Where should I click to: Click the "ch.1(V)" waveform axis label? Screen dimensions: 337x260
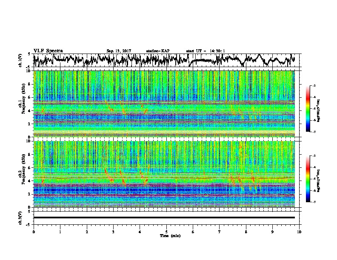20,60
